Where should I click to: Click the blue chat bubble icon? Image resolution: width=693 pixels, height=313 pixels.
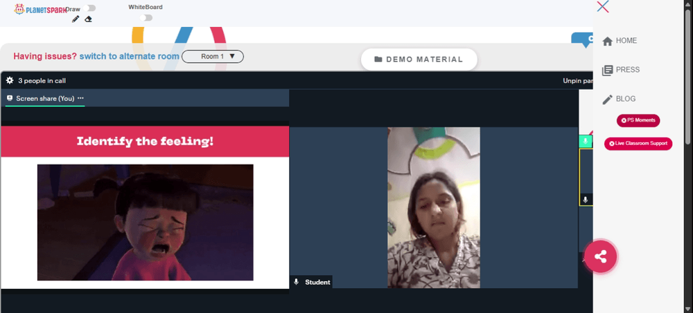pos(583,39)
